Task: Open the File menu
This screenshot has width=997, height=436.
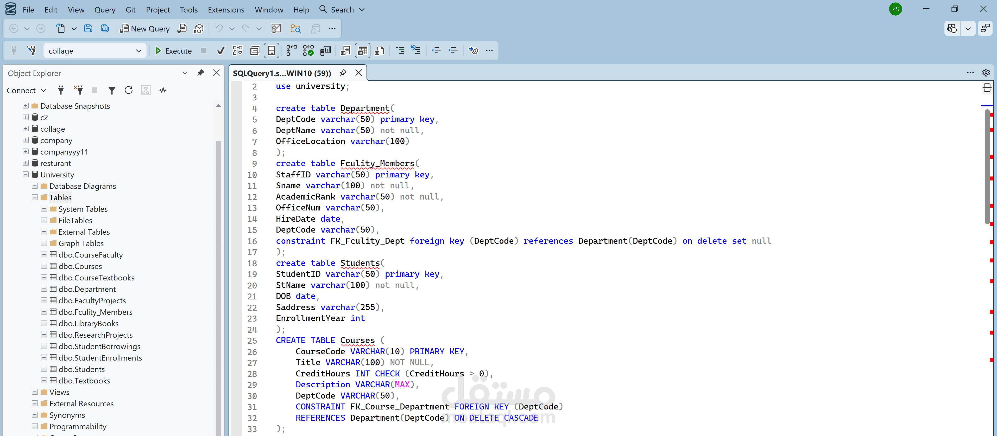Action: pyautogui.click(x=28, y=10)
